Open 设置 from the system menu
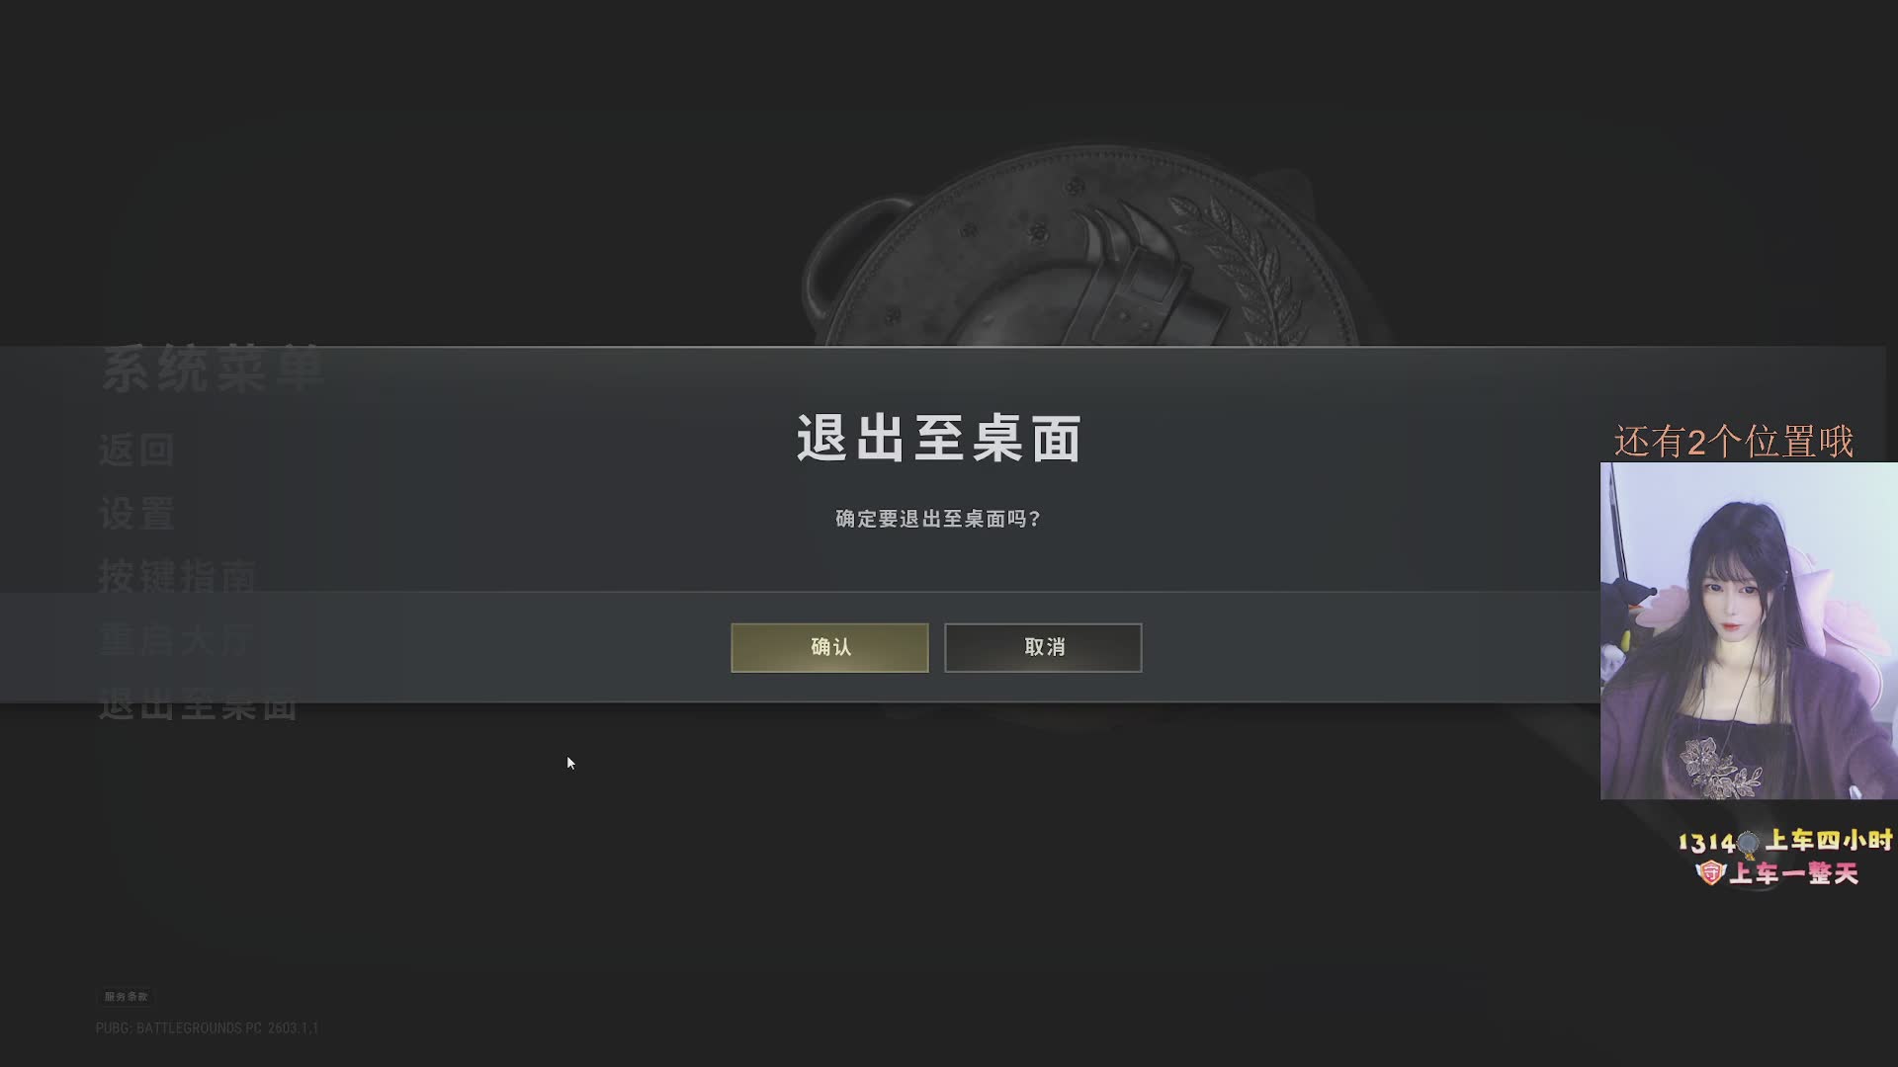 point(136,514)
